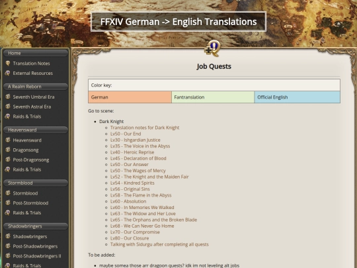The width and height of the screenshot is (357, 268).
Task: Open Translation notes for Dark Knight
Action: click(x=145, y=128)
